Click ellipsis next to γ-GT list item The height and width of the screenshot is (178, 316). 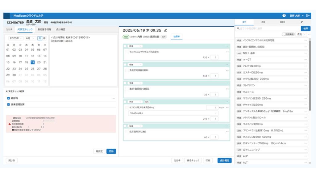[x=306, y=60]
